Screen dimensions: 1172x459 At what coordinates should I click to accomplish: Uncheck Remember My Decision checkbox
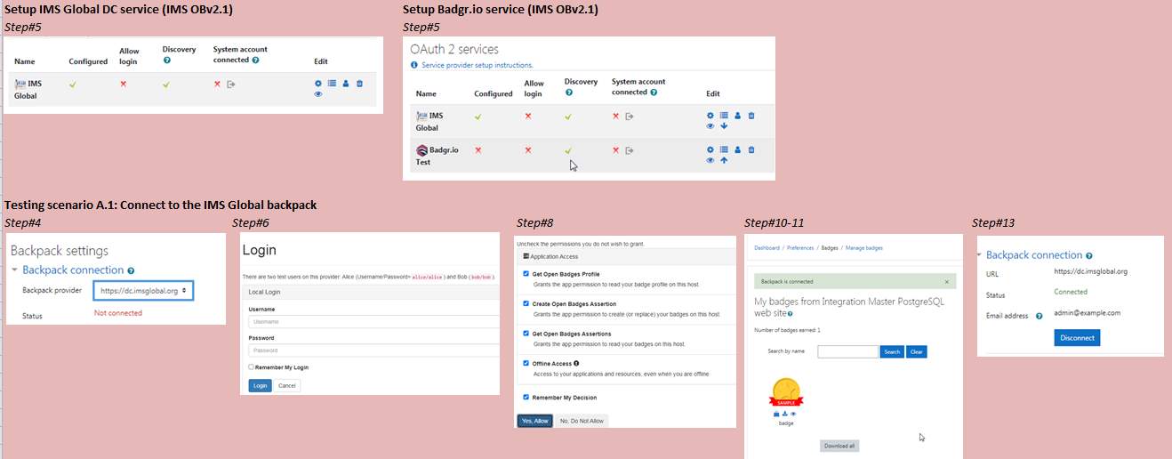526,397
